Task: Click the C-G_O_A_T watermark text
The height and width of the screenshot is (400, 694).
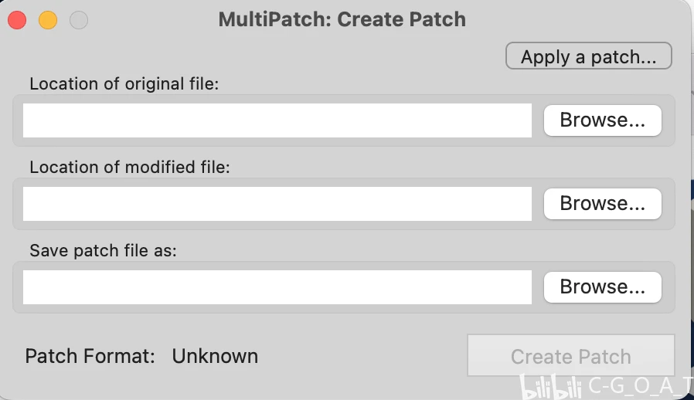Action: pos(640,385)
